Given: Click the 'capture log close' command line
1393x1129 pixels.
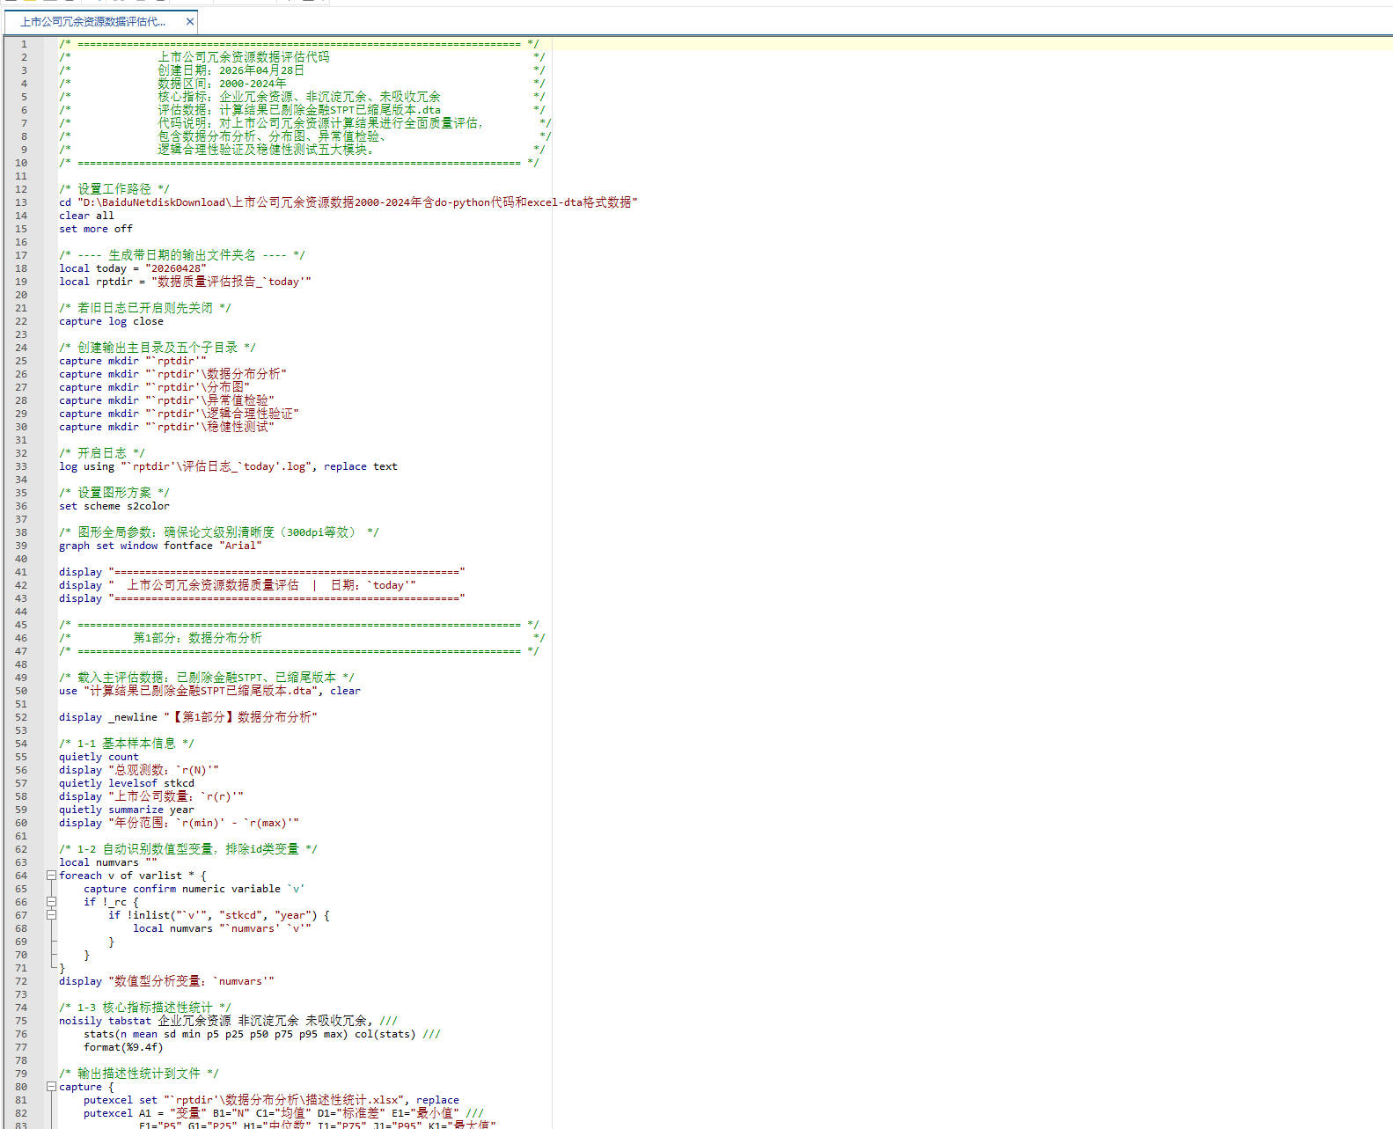Looking at the screenshot, I should coord(111,321).
